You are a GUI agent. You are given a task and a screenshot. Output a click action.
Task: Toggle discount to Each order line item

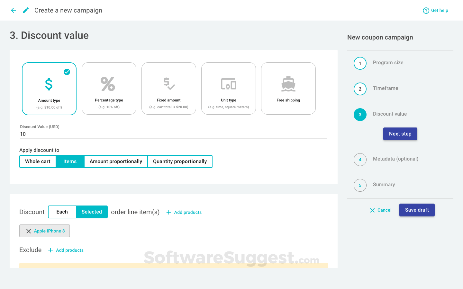pyautogui.click(x=62, y=212)
